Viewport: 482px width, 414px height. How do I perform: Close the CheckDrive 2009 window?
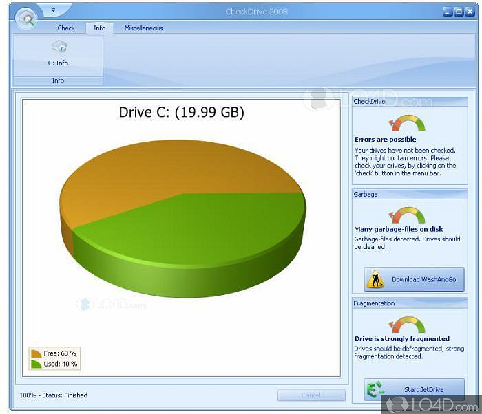point(470,12)
